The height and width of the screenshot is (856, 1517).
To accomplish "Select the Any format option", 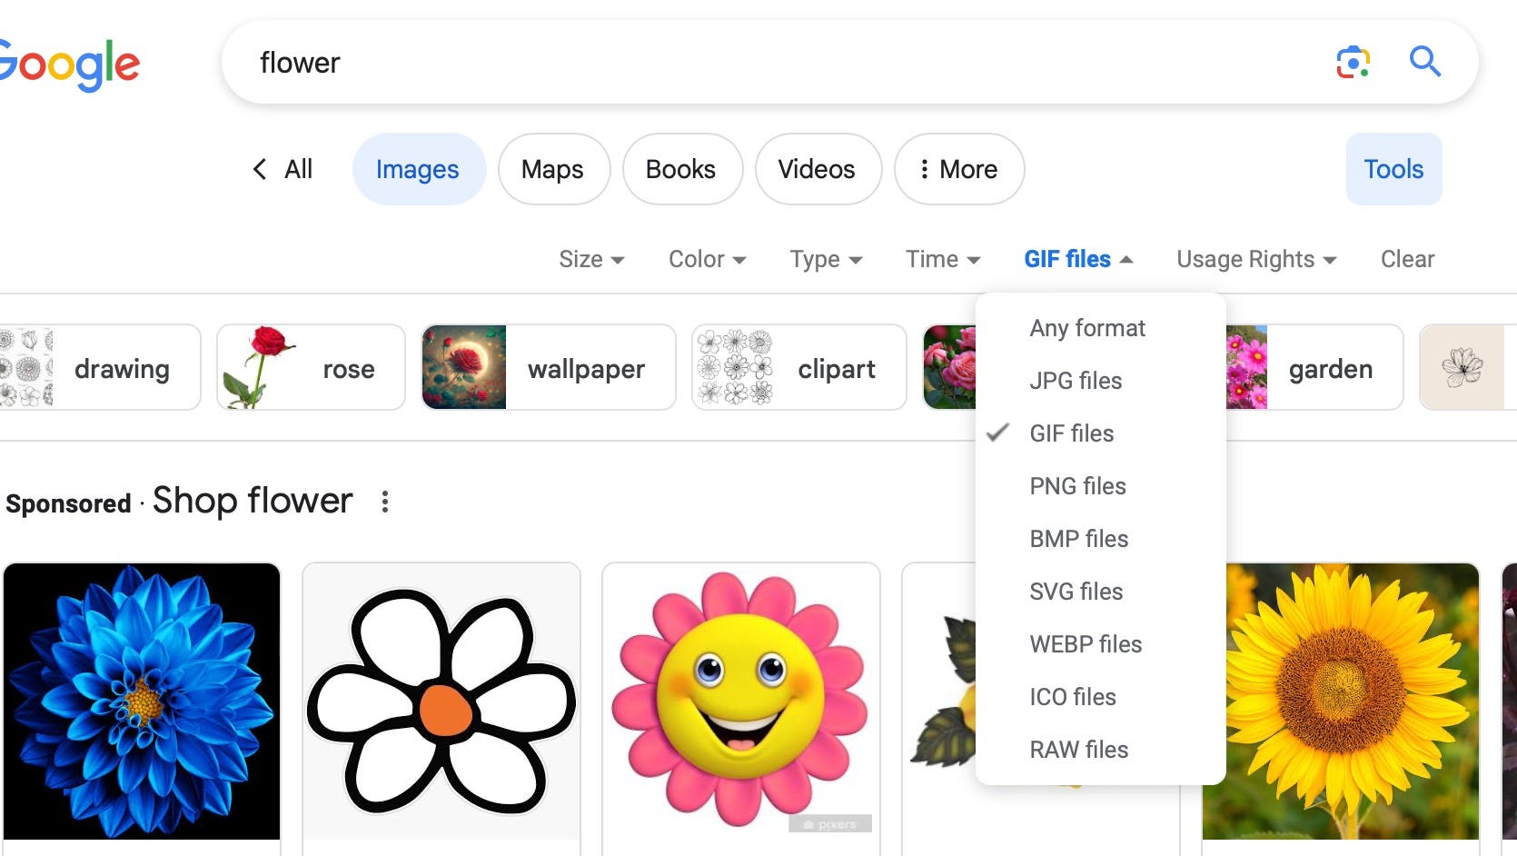I will pyautogui.click(x=1086, y=328).
